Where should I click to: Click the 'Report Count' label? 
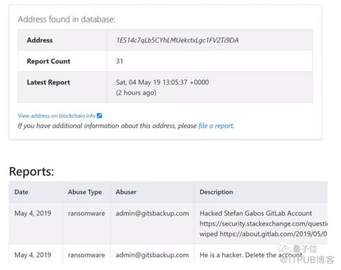(x=48, y=61)
